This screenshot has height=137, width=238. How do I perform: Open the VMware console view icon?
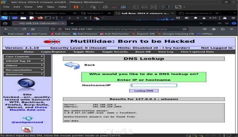click(166, 7)
